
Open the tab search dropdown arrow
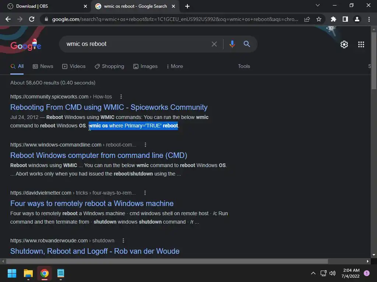(318, 5)
